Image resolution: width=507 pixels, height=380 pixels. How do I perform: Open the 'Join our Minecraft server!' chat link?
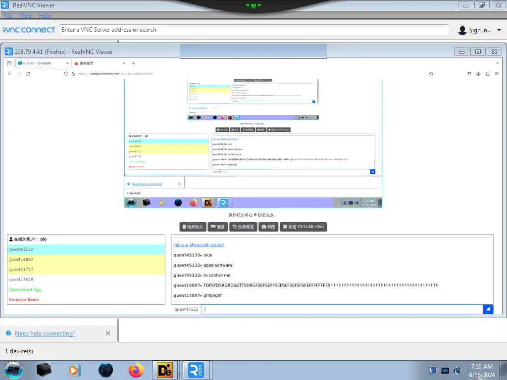(199, 245)
